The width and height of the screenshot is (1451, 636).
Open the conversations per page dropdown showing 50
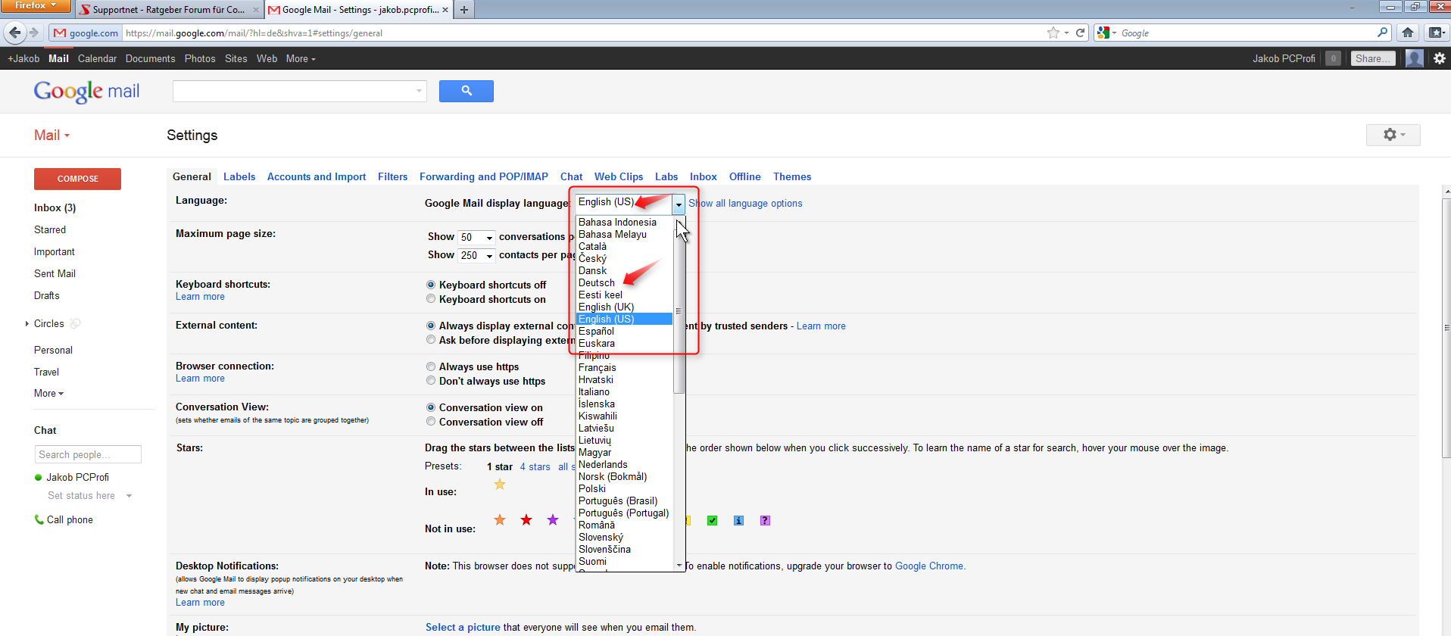(476, 237)
